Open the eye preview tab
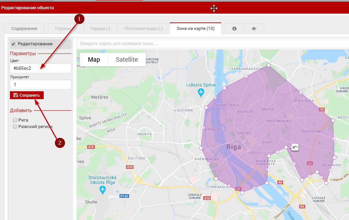 [x=254, y=29]
